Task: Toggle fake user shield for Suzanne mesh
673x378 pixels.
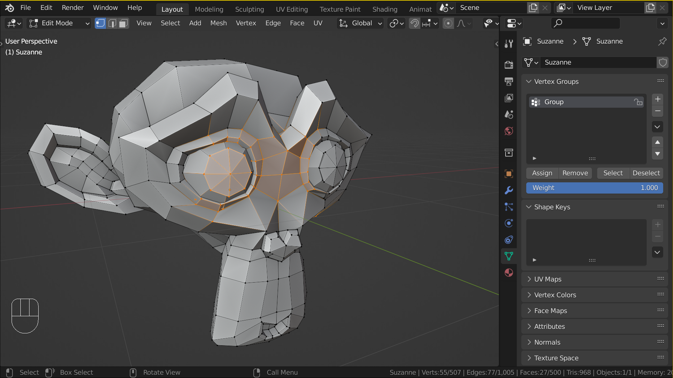Action: pos(663,62)
